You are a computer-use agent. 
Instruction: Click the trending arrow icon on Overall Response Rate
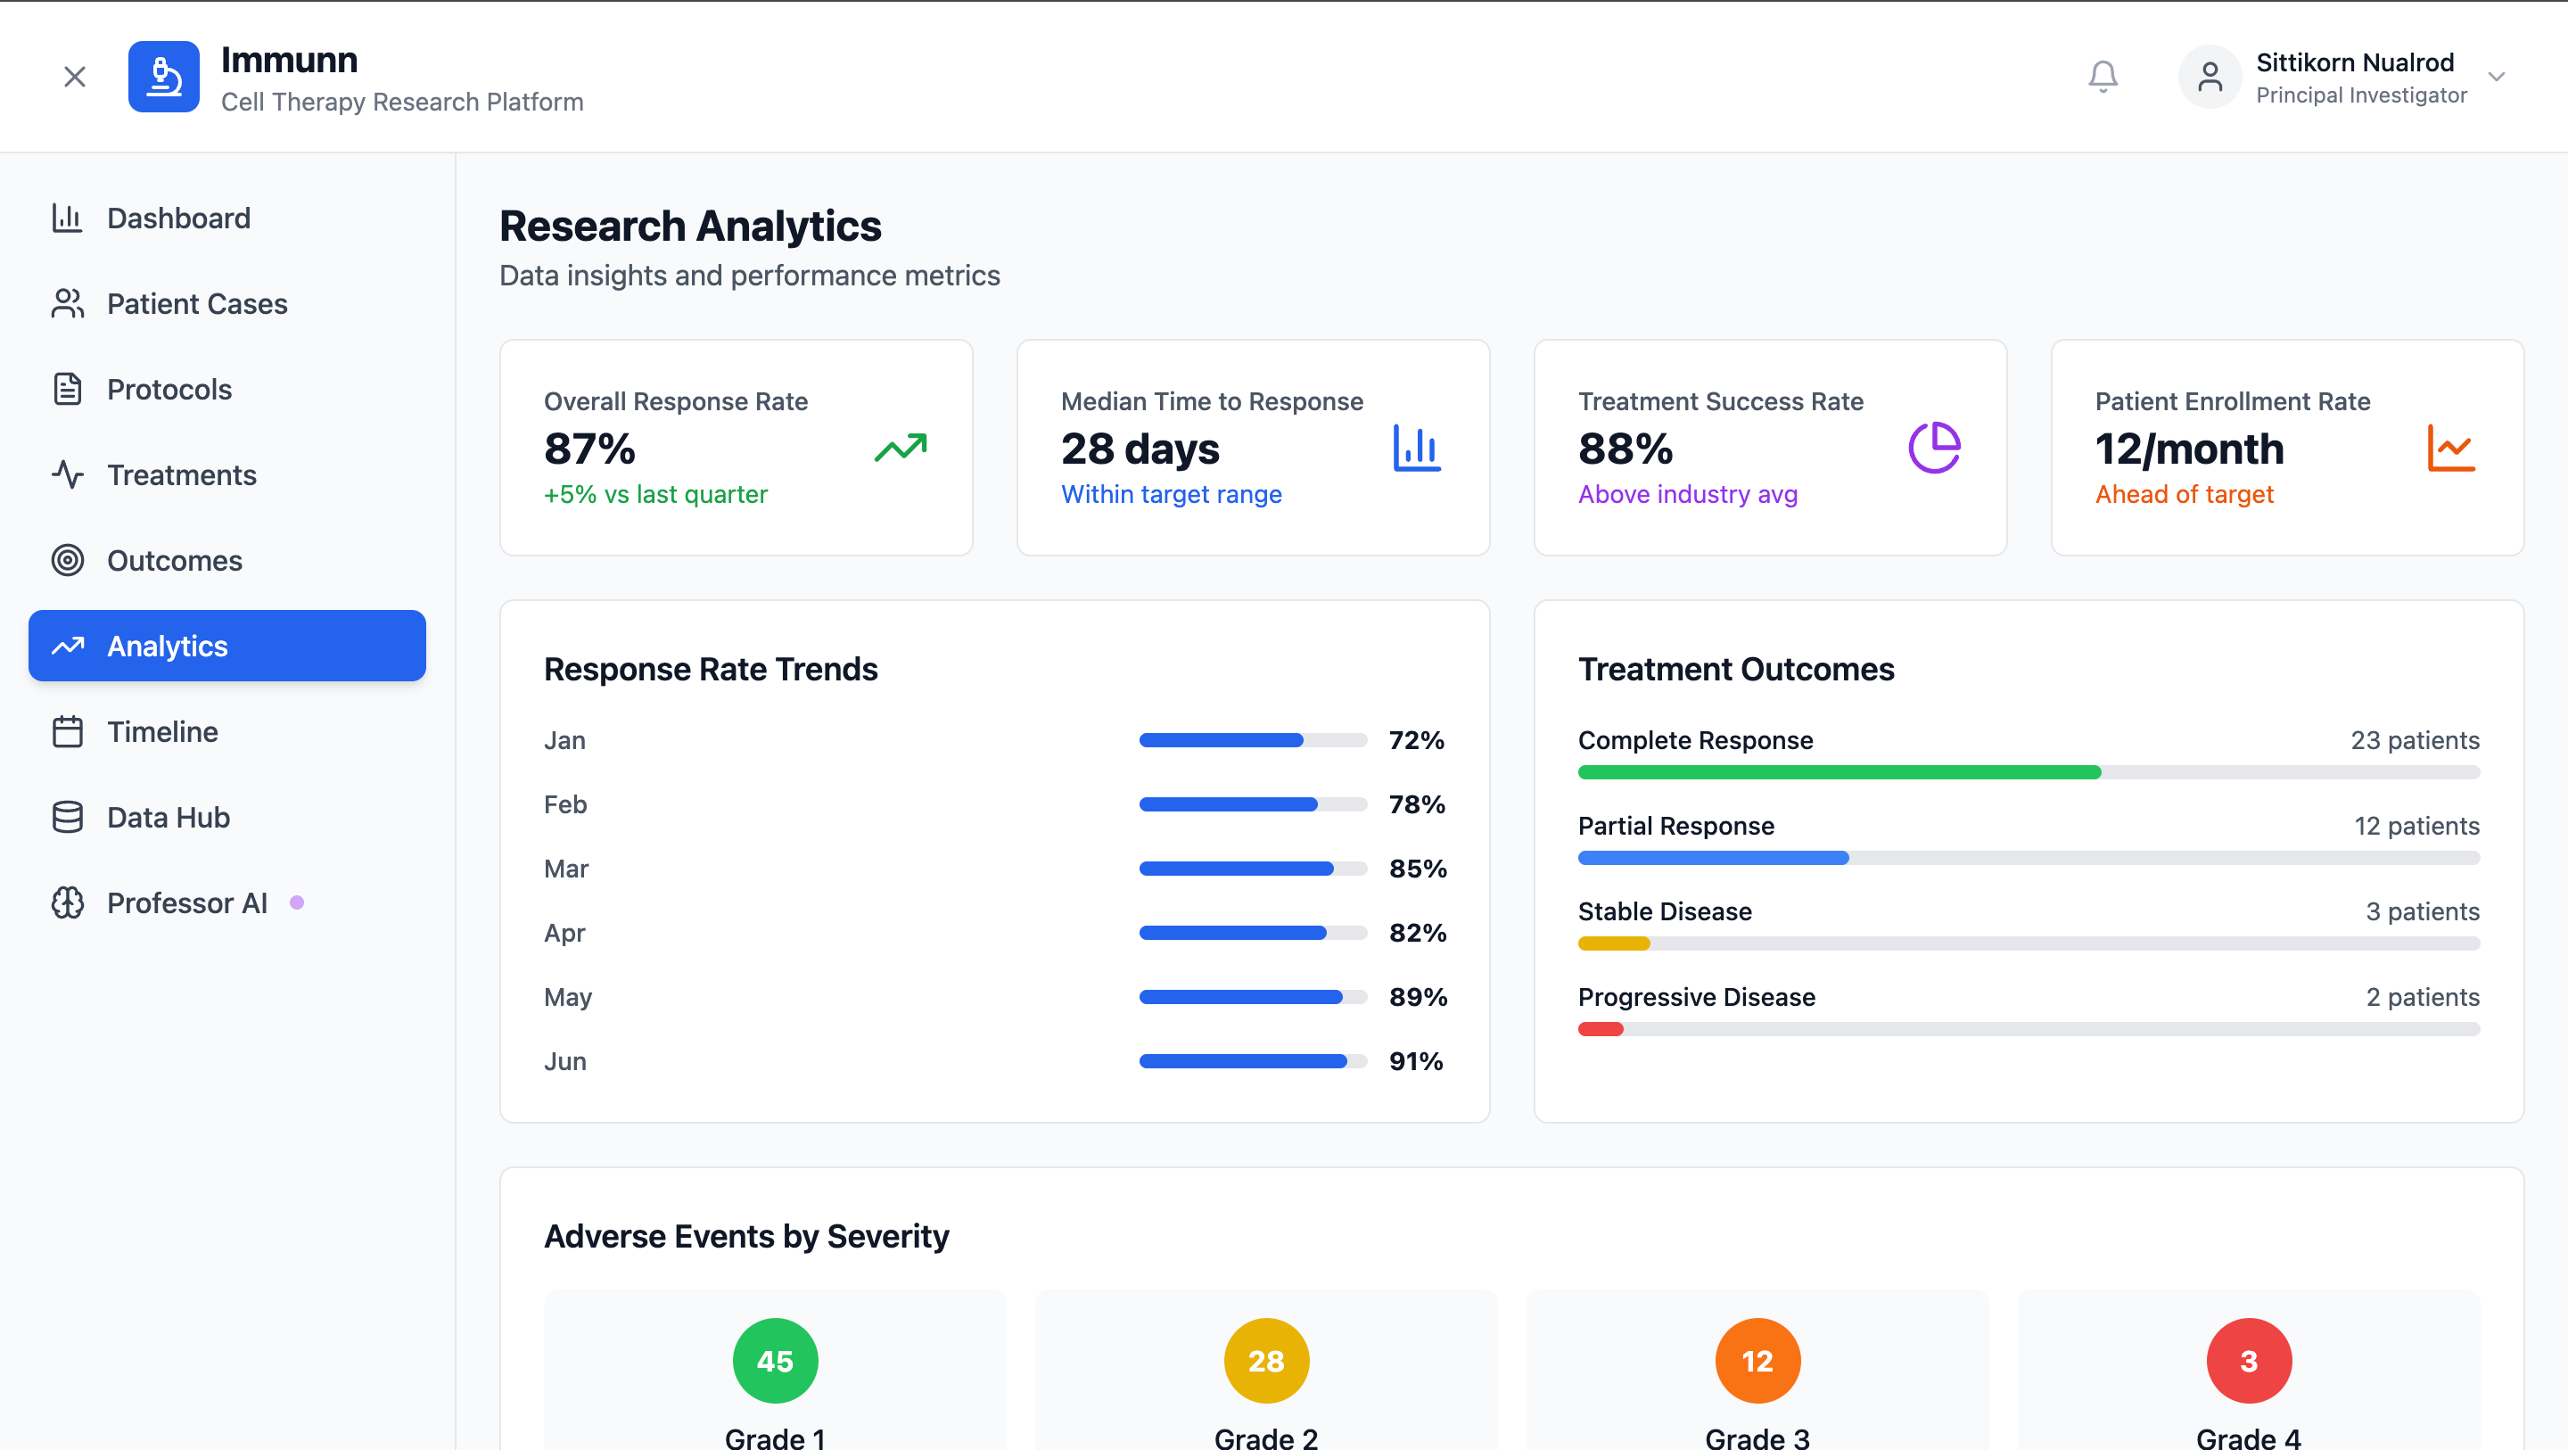pyautogui.click(x=901, y=448)
